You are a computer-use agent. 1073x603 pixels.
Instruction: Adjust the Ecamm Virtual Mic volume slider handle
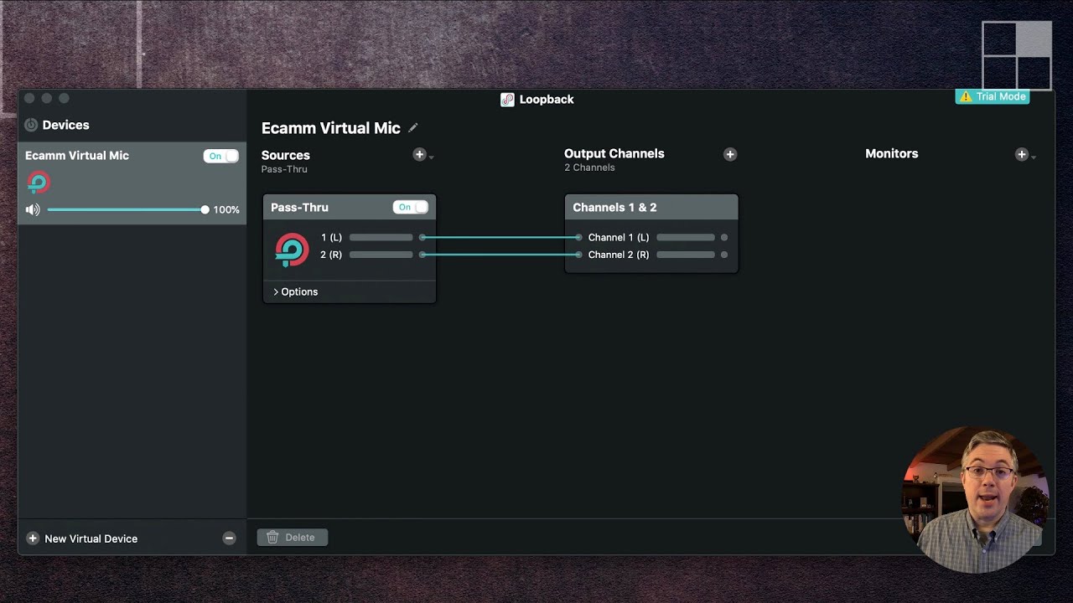tap(205, 209)
